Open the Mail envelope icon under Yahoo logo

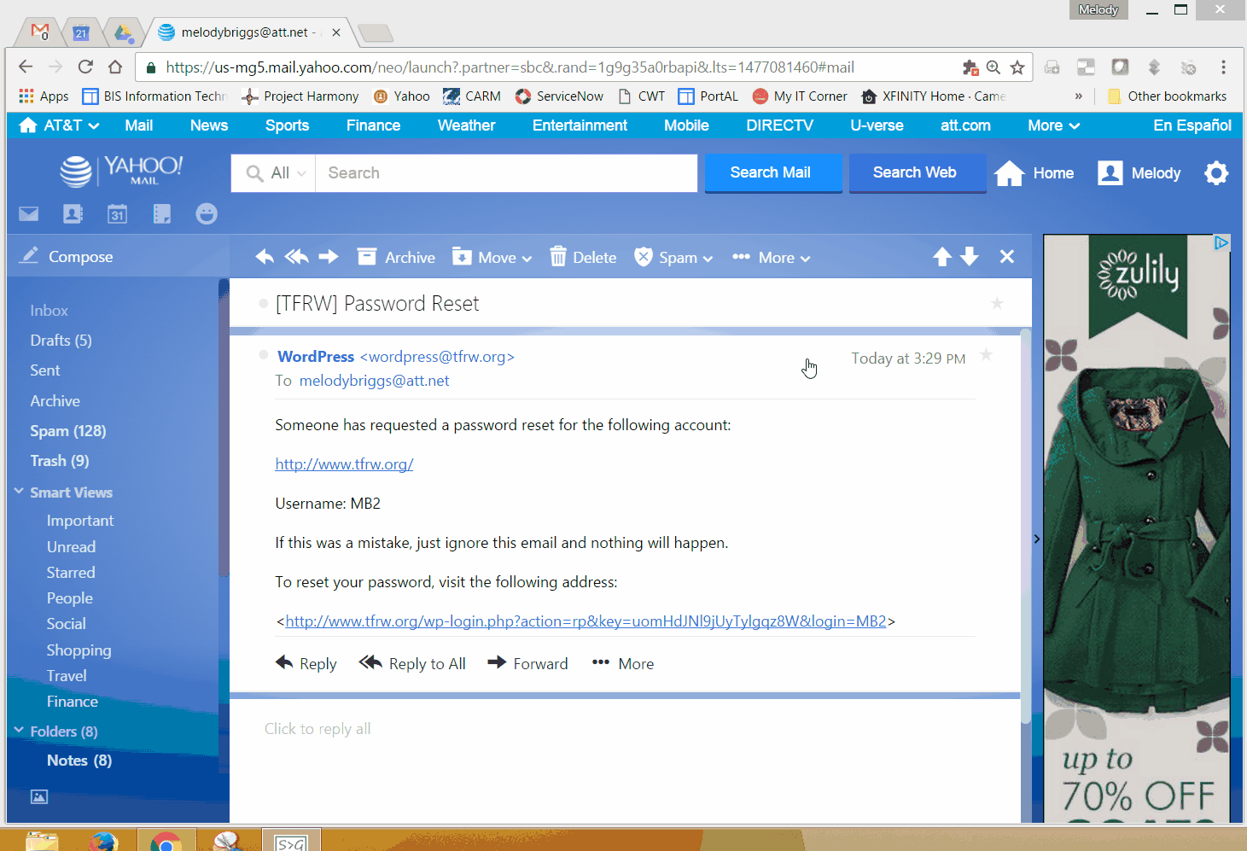point(29,213)
